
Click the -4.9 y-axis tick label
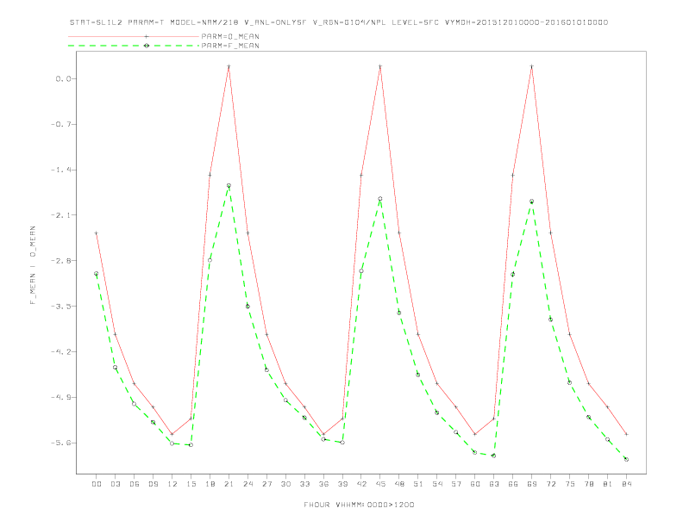[61, 398]
